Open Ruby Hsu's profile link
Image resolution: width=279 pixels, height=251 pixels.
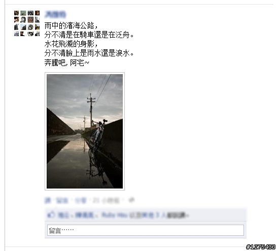click(x=115, y=215)
